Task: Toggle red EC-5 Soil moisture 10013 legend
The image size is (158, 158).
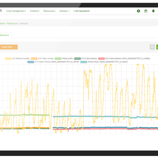Action: pyautogui.click(x=124, y=58)
